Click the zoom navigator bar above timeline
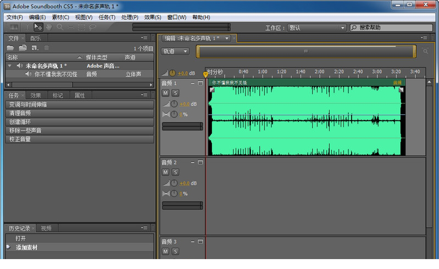The image size is (439, 269). (305, 51)
